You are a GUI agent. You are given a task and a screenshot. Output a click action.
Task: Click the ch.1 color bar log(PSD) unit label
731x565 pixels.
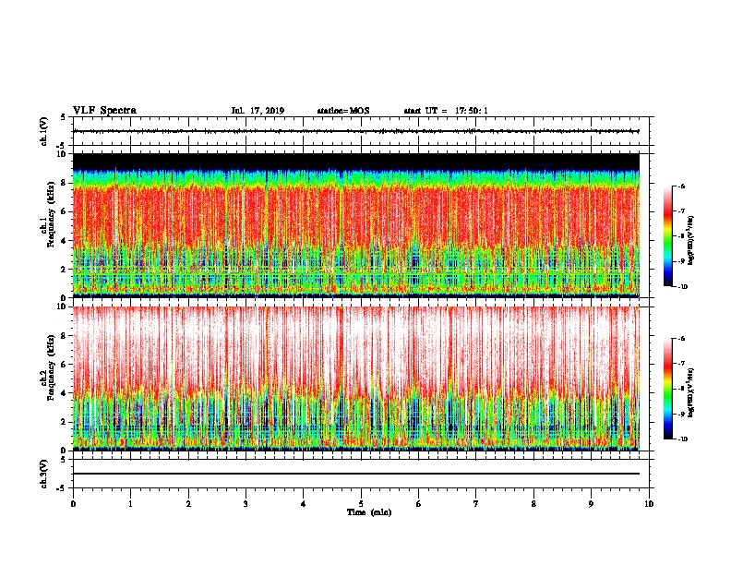[x=691, y=241]
